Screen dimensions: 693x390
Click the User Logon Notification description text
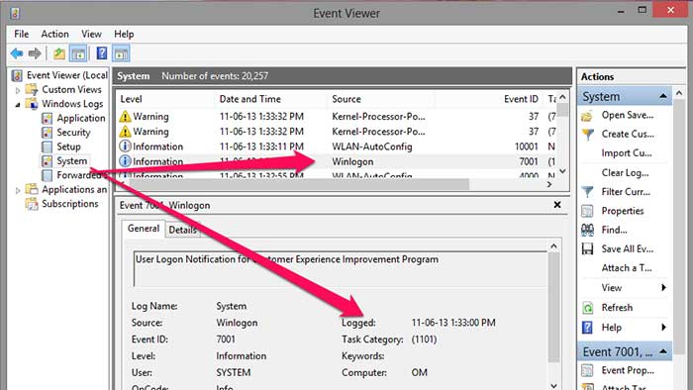pos(287,259)
